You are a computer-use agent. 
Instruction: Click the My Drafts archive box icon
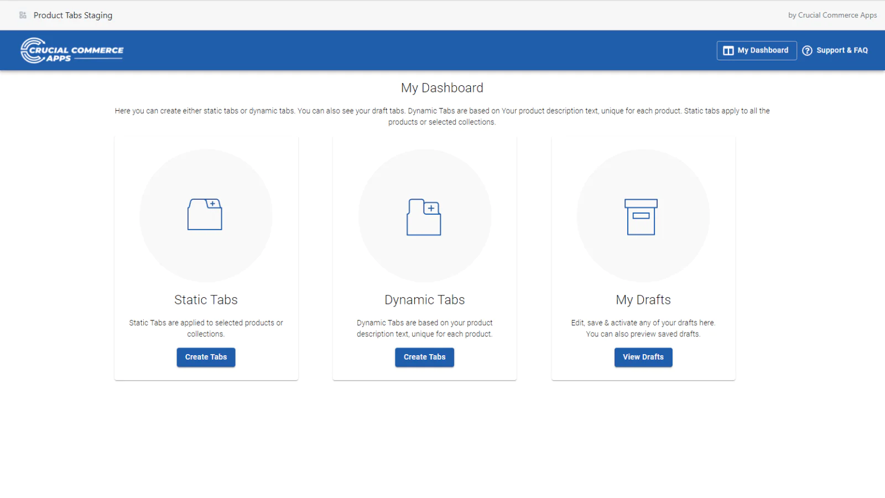click(x=641, y=217)
